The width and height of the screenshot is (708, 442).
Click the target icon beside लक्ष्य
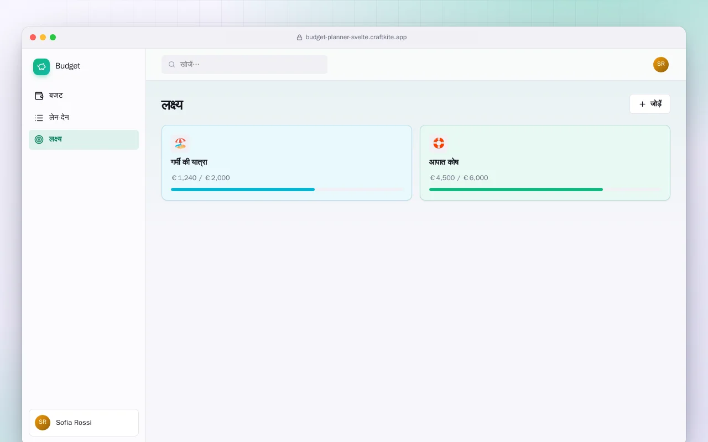click(39, 140)
